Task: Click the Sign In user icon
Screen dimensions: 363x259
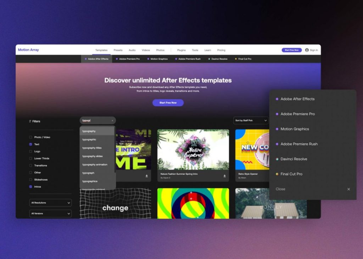Action: [307, 50]
